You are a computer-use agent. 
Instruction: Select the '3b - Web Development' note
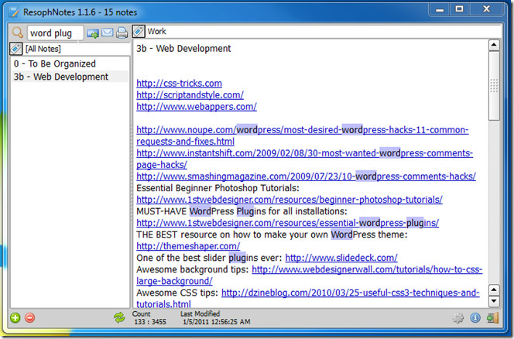70,77
